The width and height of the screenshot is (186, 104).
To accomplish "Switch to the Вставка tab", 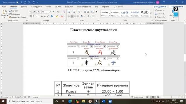I will (x=24, y=7).
